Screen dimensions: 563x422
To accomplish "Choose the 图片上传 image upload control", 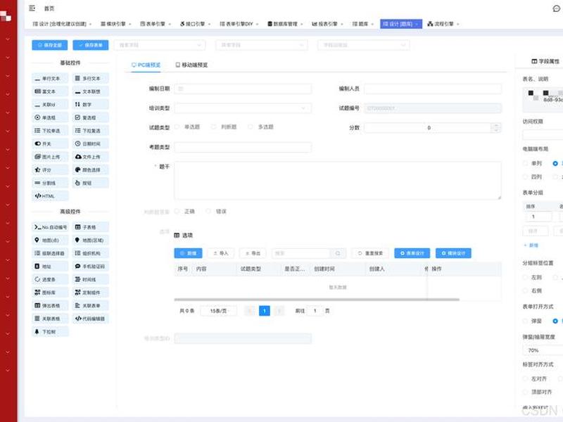I will click(50, 157).
